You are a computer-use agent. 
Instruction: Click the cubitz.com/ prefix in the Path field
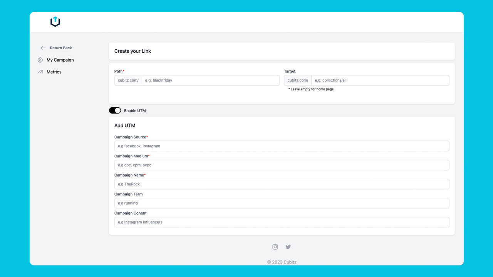pyautogui.click(x=127, y=80)
